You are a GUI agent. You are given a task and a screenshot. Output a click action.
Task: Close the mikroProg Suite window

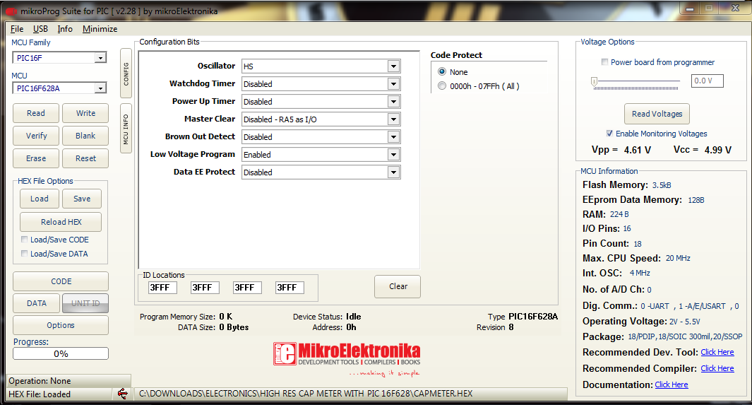tap(735, 8)
